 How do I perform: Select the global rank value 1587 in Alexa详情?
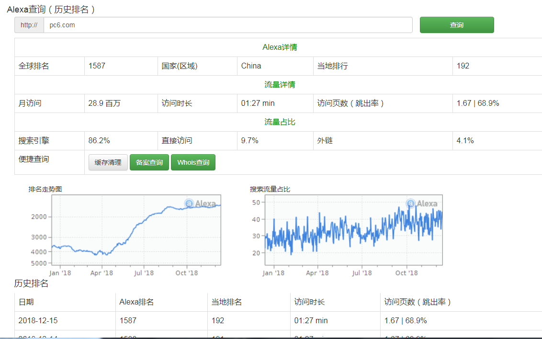[97, 66]
